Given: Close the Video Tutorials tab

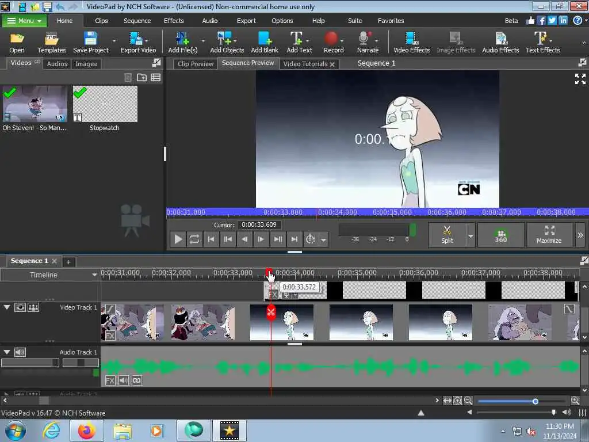Looking at the screenshot, I should 332,64.
